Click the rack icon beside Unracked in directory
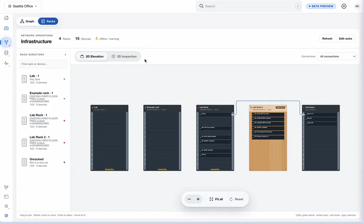 coord(24,162)
